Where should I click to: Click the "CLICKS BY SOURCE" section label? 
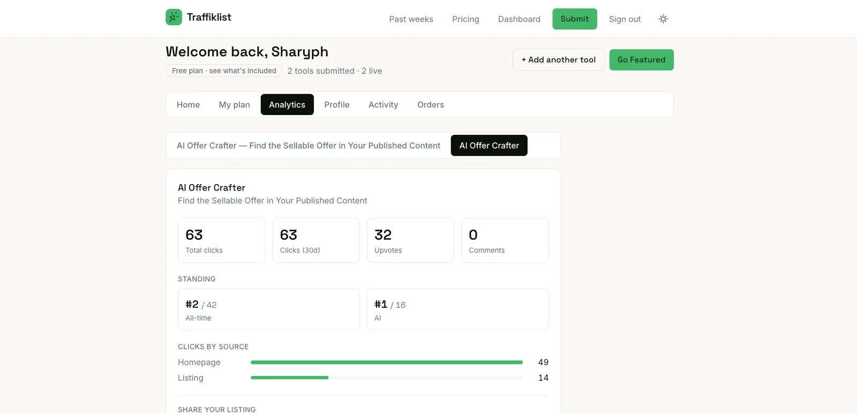(213, 347)
